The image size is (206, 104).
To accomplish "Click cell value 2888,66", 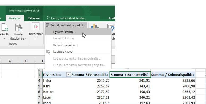I will [189, 80].
